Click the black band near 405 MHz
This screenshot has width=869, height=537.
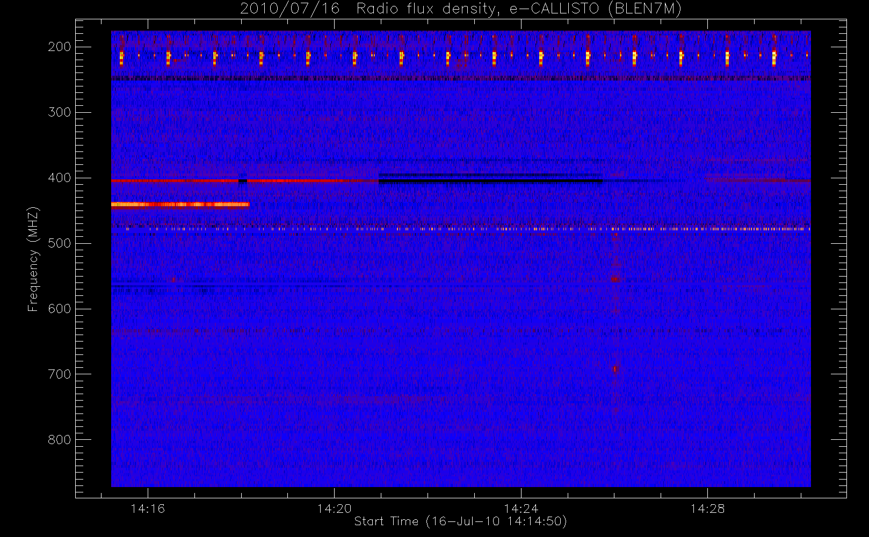click(490, 181)
